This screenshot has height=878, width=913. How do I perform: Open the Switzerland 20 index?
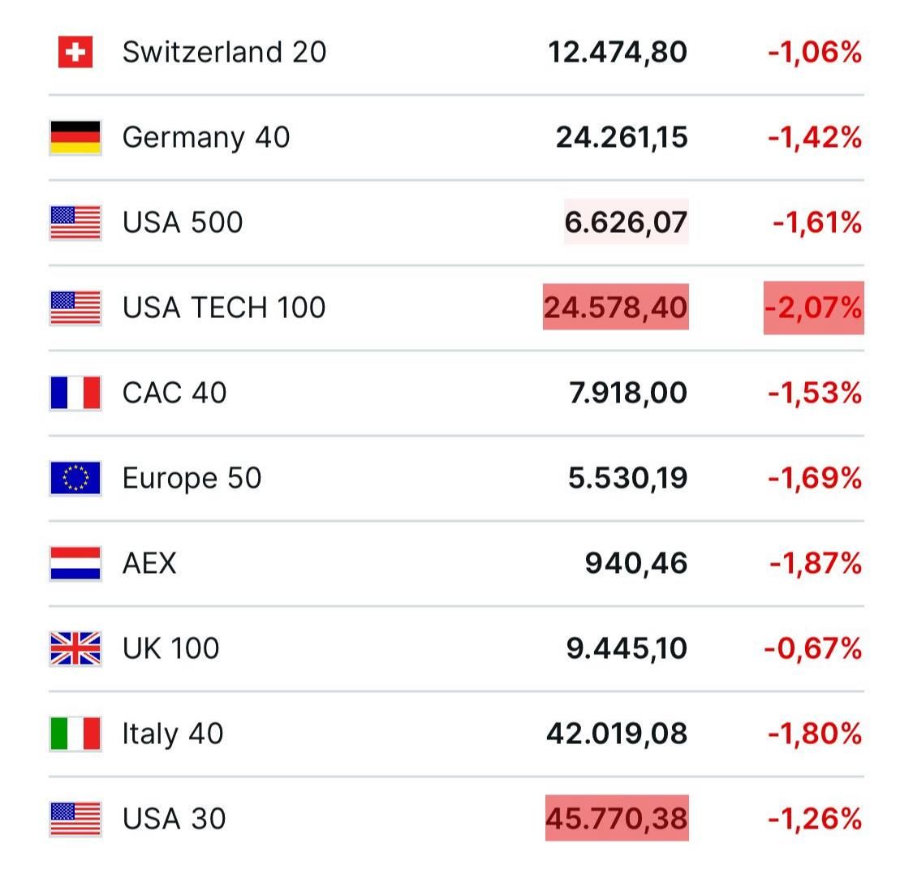click(x=224, y=53)
